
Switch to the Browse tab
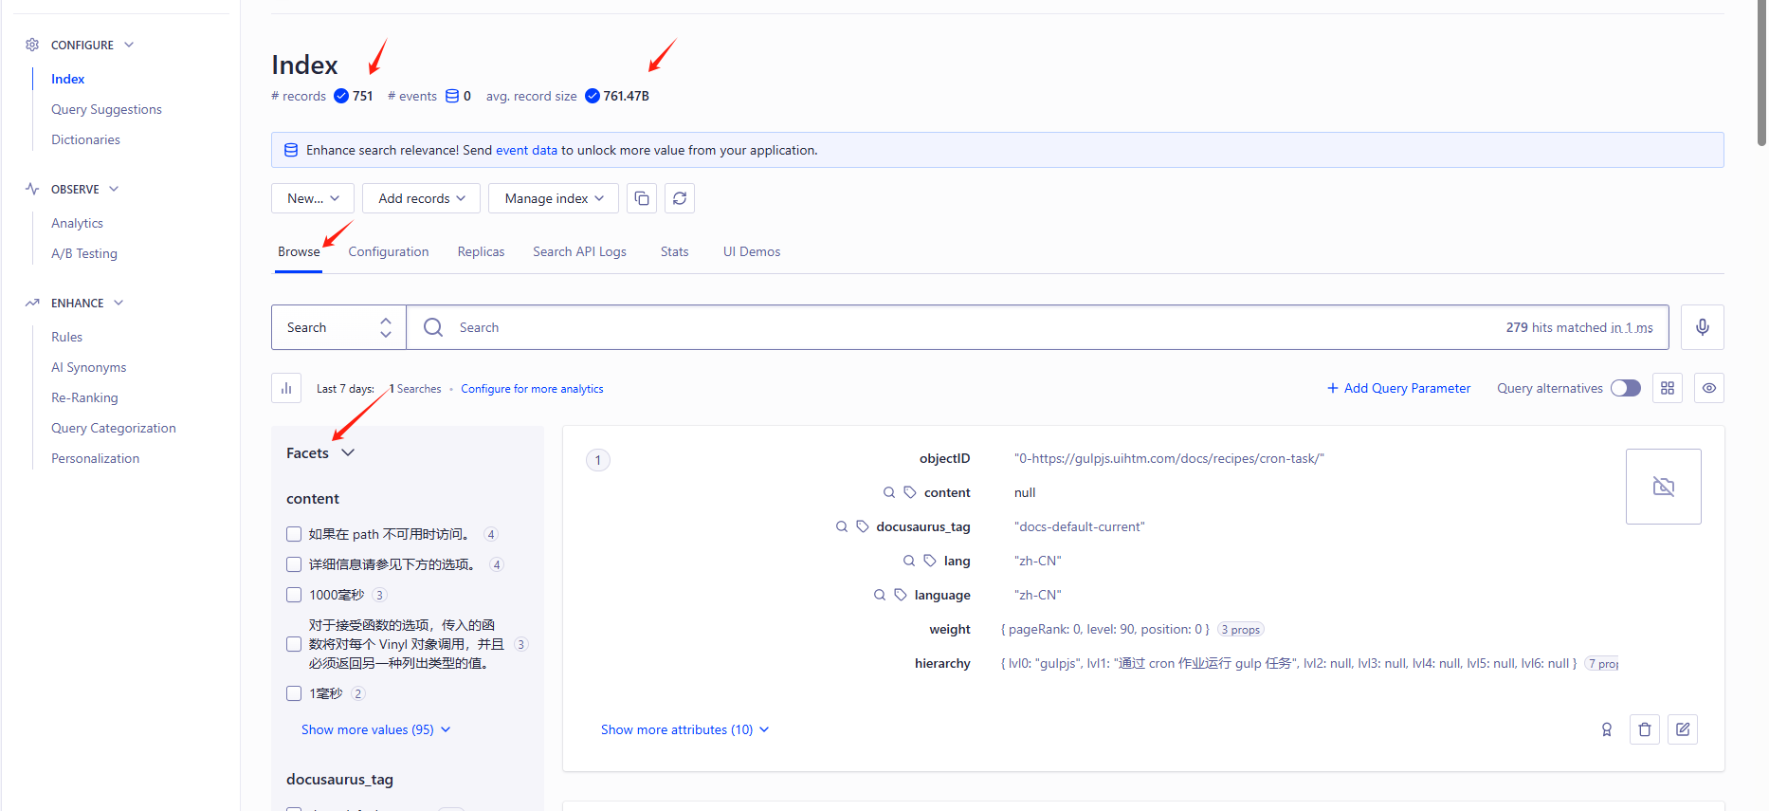[299, 251]
